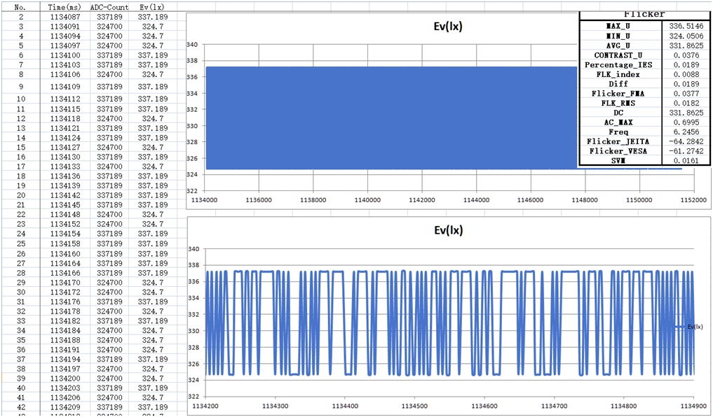
Task: Select the MIN_U value 324.0506
Action: click(x=685, y=36)
